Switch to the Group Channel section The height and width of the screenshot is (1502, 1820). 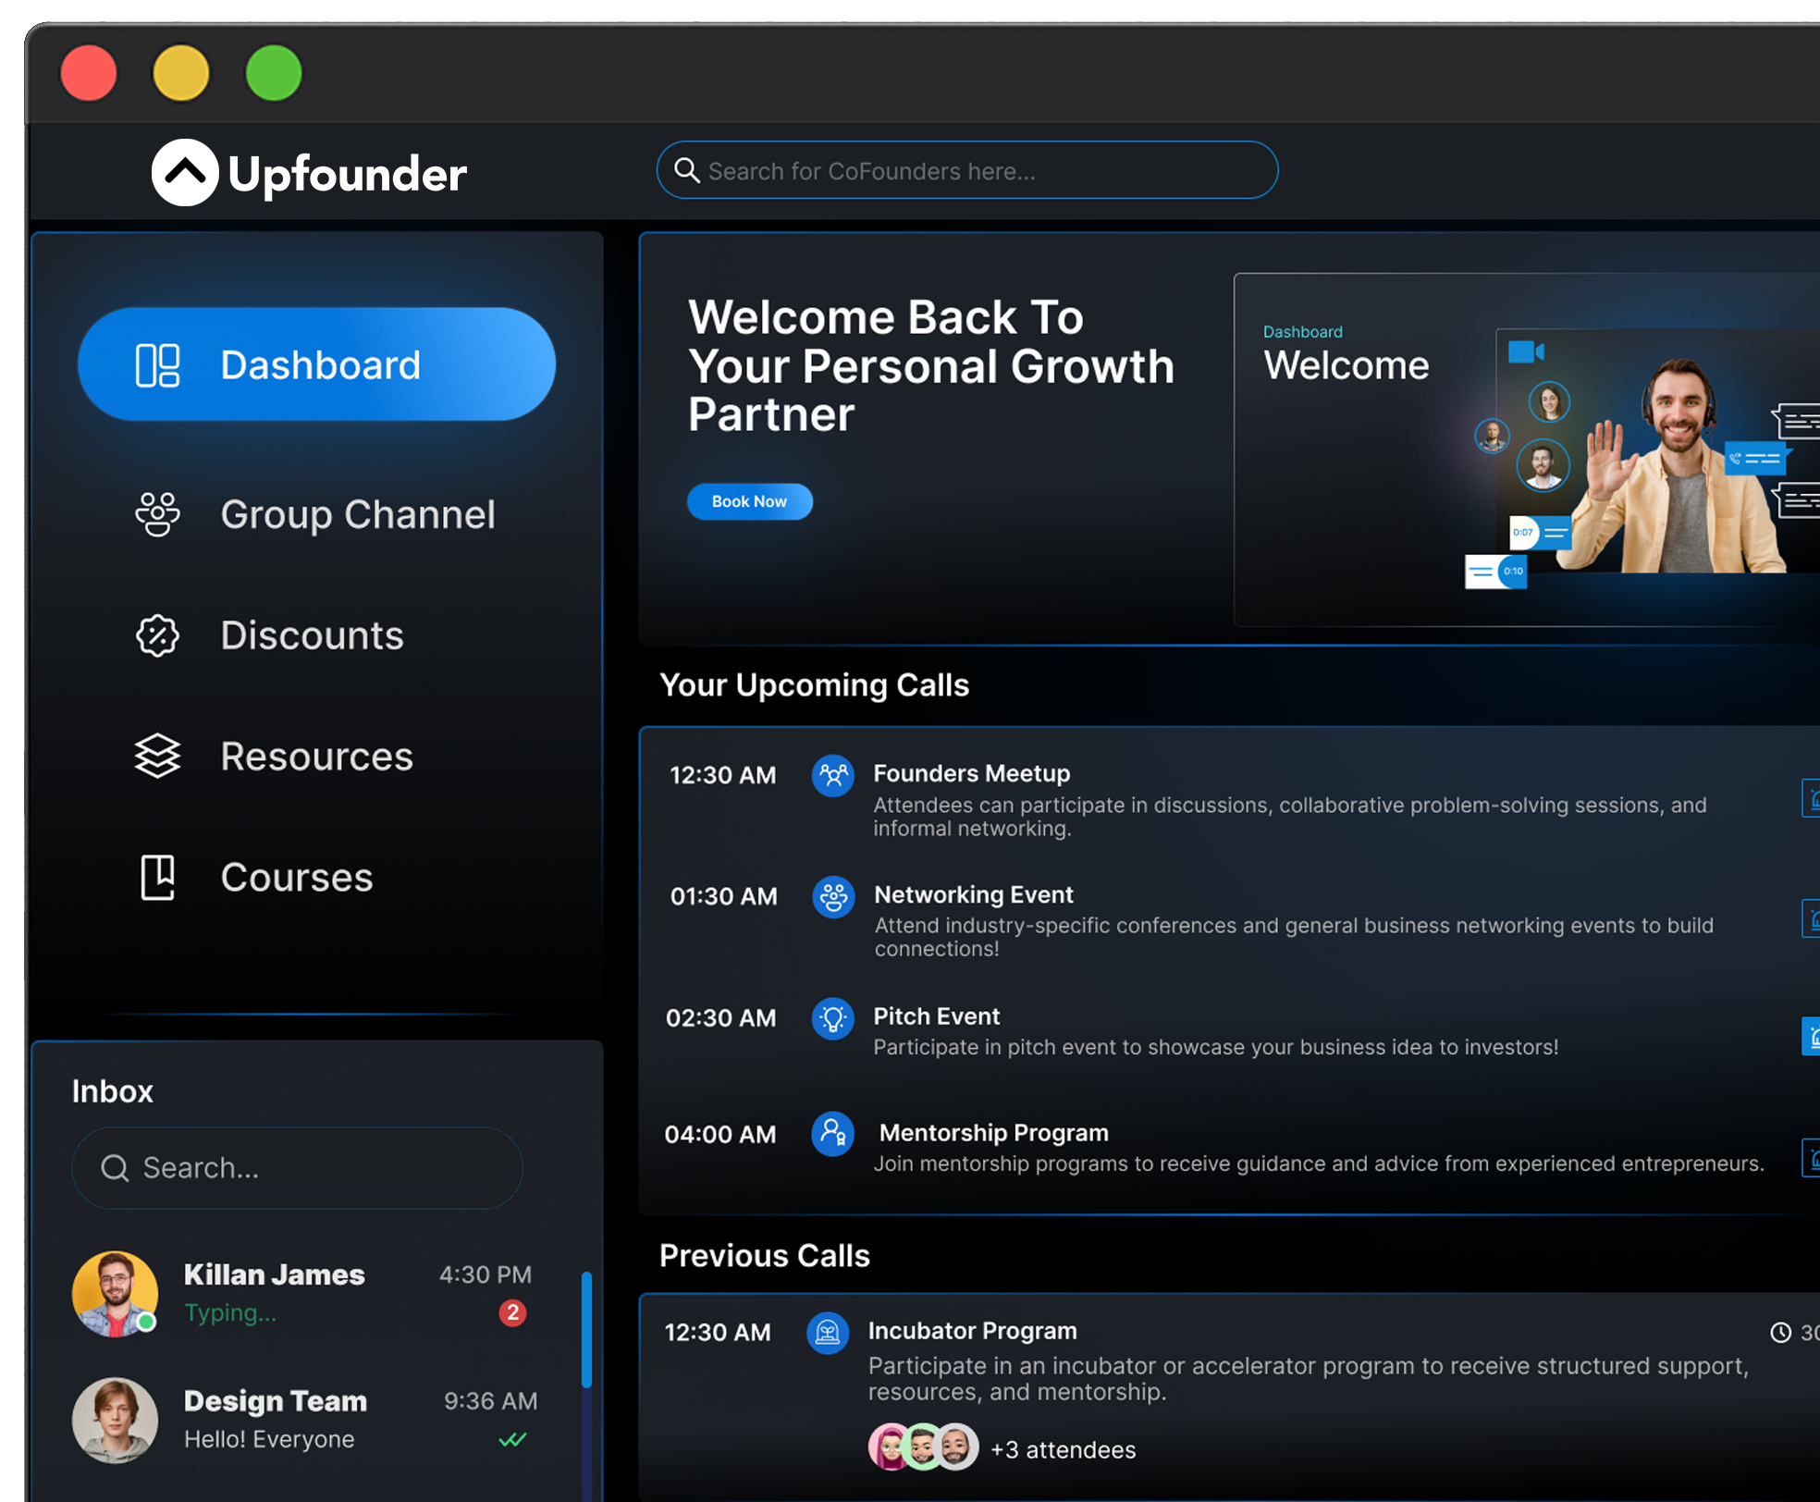point(358,514)
